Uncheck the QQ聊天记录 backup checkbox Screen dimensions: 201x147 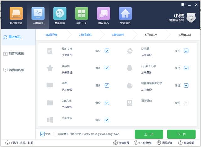click(186, 68)
